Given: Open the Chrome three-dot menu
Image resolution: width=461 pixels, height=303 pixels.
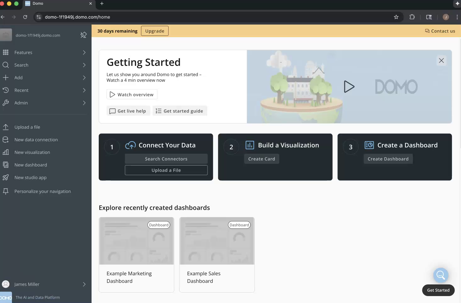Looking at the screenshot, I should (x=457, y=17).
